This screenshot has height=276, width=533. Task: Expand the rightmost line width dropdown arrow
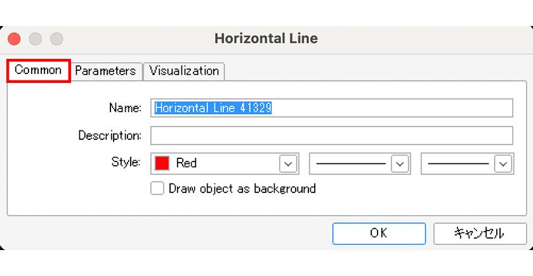pos(503,163)
